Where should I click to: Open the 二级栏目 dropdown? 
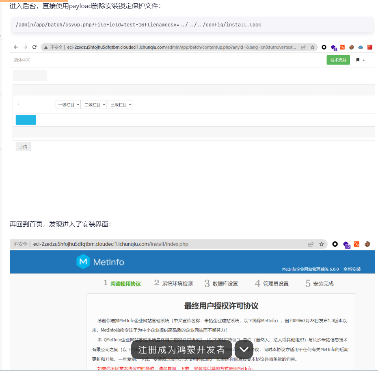(94, 104)
